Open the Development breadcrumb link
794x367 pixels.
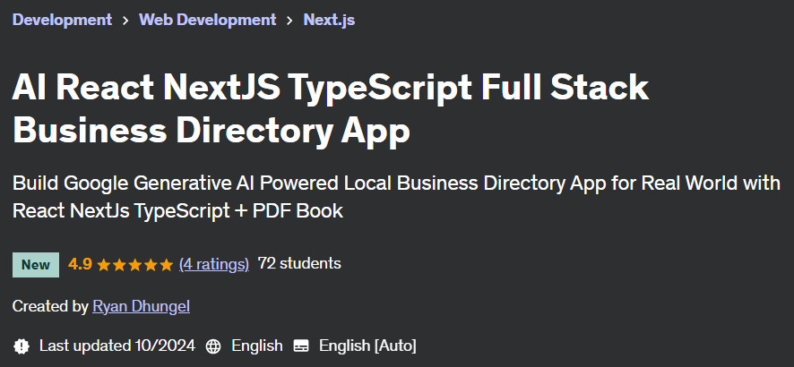(x=62, y=21)
